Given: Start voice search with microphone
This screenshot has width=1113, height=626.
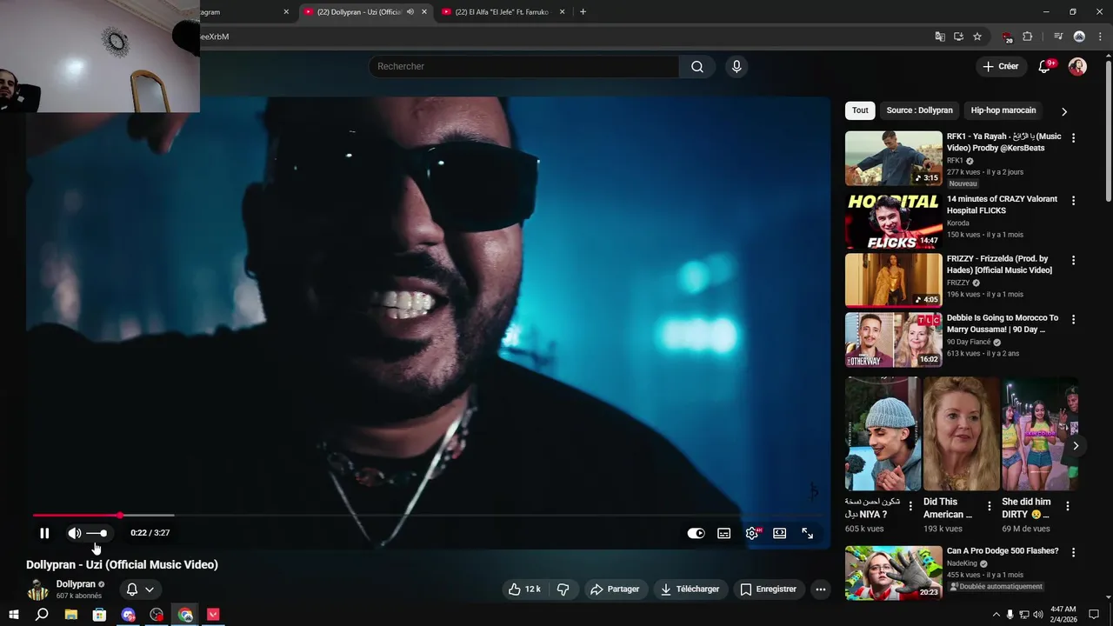Looking at the screenshot, I should tap(736, 66).
